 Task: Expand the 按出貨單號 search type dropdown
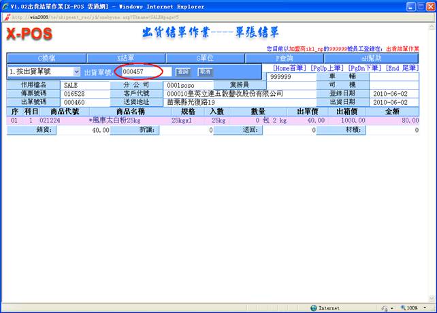(76, 71)
